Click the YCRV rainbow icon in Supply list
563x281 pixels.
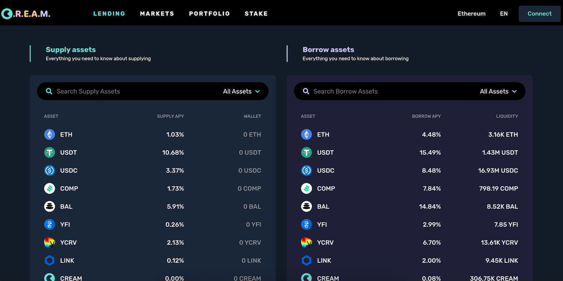coord(50,242)
